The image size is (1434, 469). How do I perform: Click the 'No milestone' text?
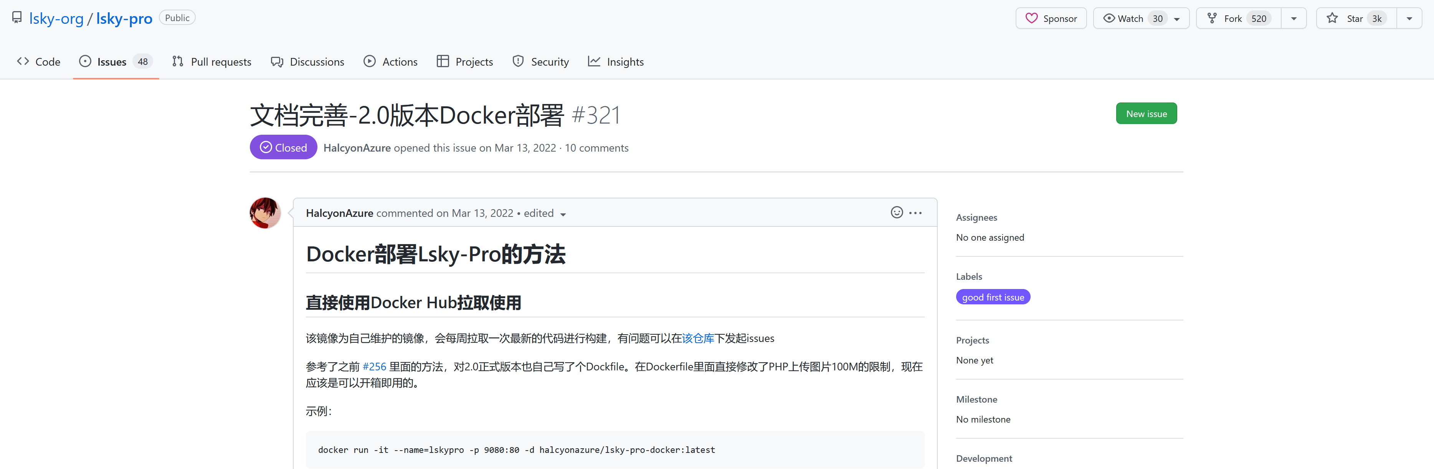click(983, 419)
